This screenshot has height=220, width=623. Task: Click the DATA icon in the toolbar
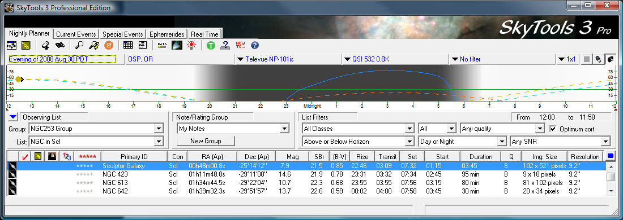tap(162, 45)
